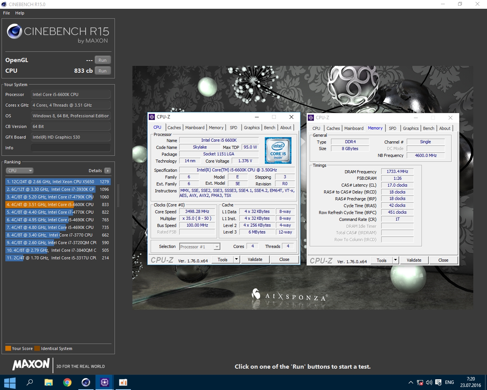Screen dimensions: 487x390
Task: Open Memory tab in left CPU-Z
Action: tap(216, 128)
